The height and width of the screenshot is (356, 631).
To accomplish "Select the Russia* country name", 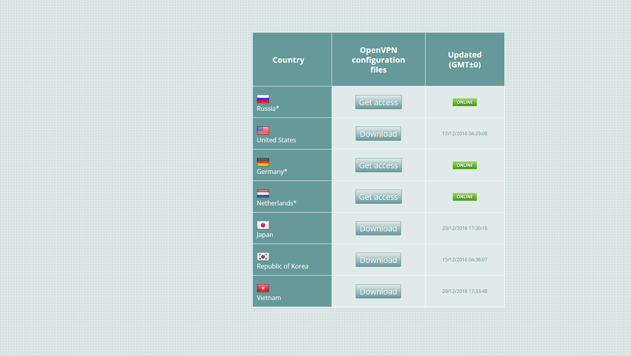I will coord(268,108).
